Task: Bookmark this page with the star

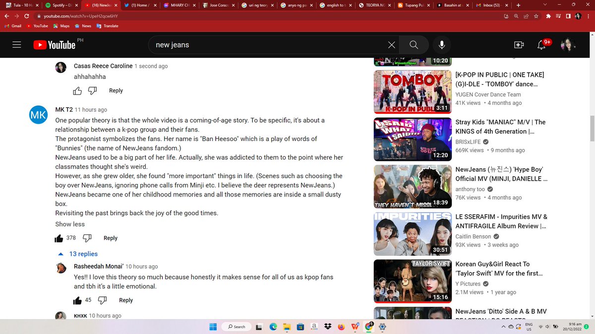Action: pyautogui.click(x=536, y=16)
